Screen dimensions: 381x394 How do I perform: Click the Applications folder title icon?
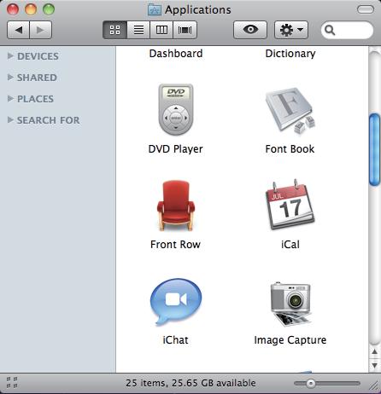coord(155,10)
